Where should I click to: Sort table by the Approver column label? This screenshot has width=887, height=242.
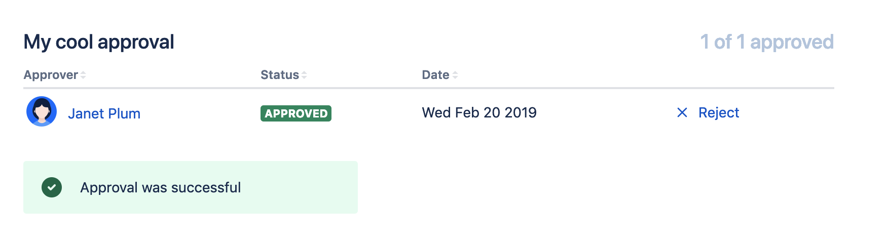pyautogui.click(x=51, y=75)
